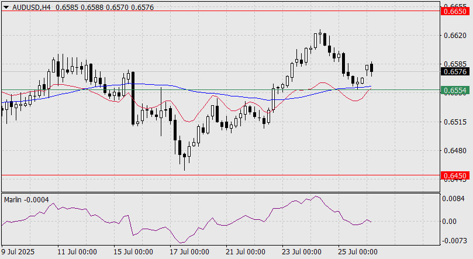Screen dimensions: 473x259
Task: Open the chart menu triangle beside AUDUSD
Action: click(6, 7)
